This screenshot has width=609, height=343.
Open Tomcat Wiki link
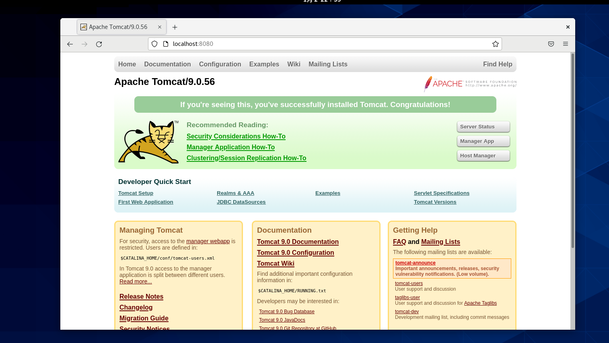[276, 263]
